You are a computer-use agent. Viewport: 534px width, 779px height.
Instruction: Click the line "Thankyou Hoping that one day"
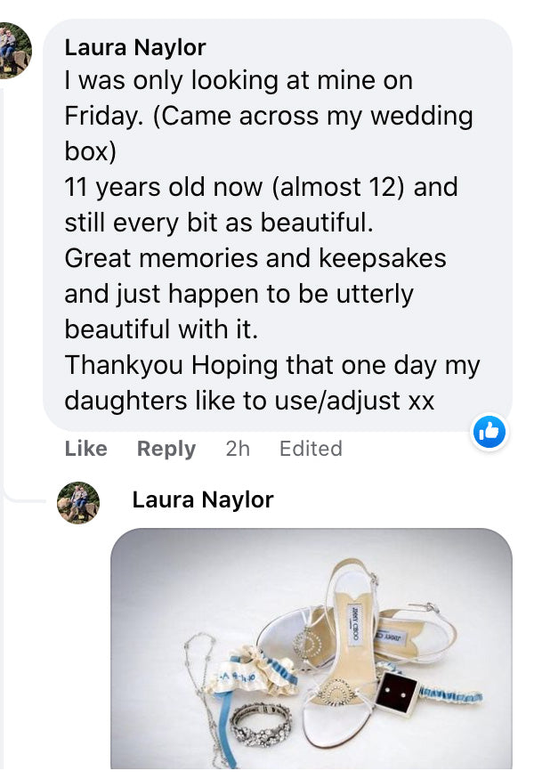pyautogui.click(x=271, y=365)
